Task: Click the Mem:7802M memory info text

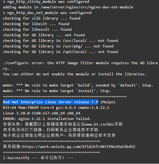Action: [28, 108]
